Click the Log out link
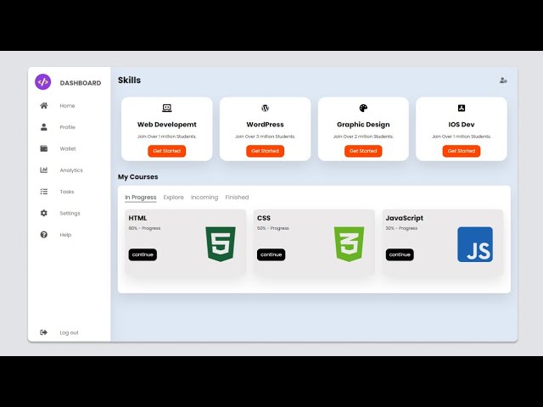 tap(70, 332)
